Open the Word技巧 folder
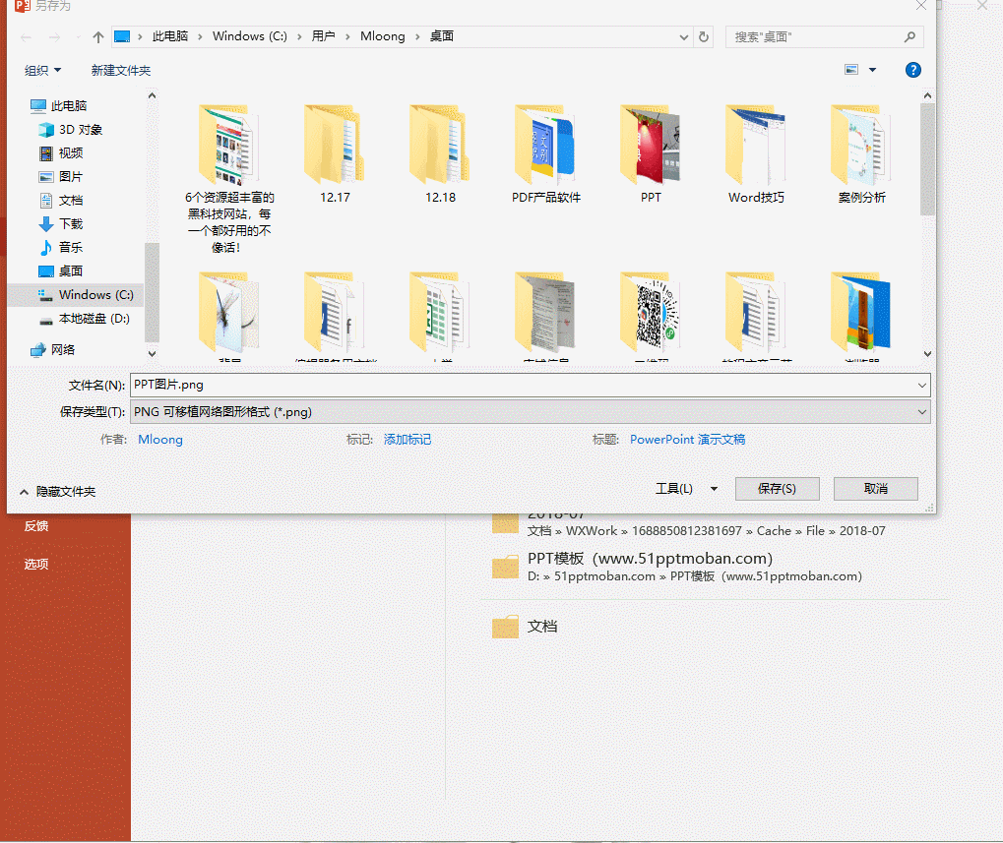1003x843 pixels. click(756, 148)
